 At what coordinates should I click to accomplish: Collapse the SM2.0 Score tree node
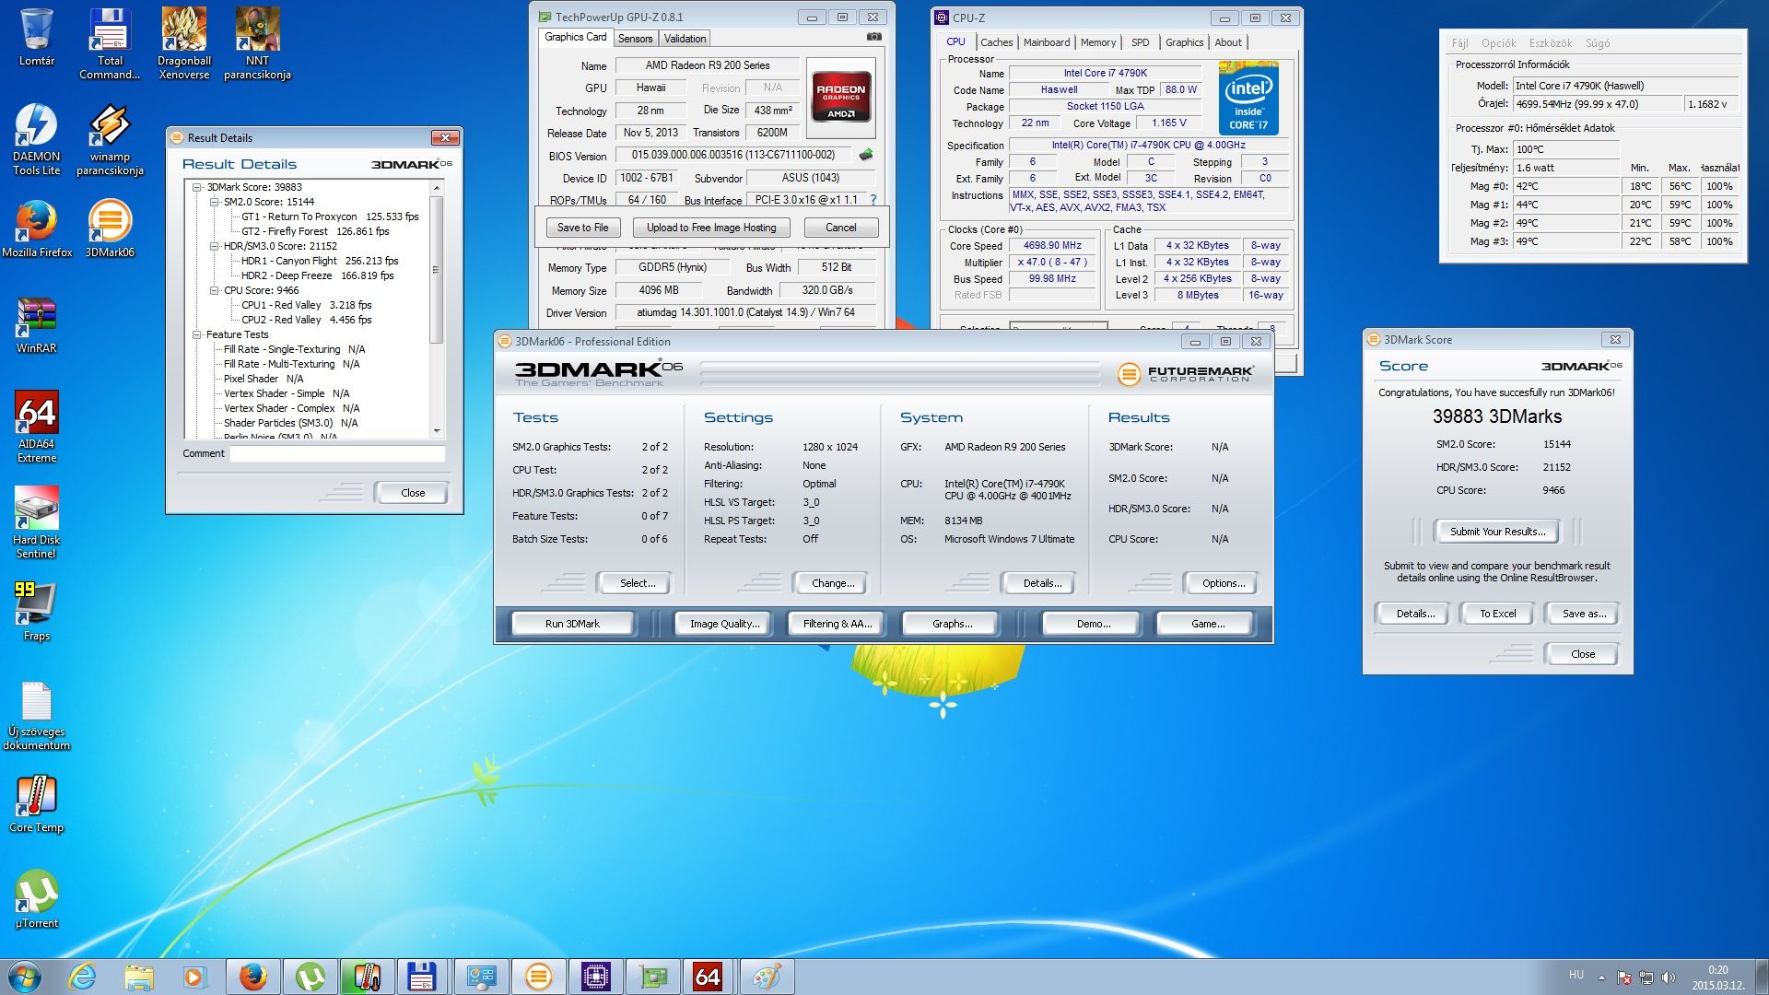pos(214,202)
